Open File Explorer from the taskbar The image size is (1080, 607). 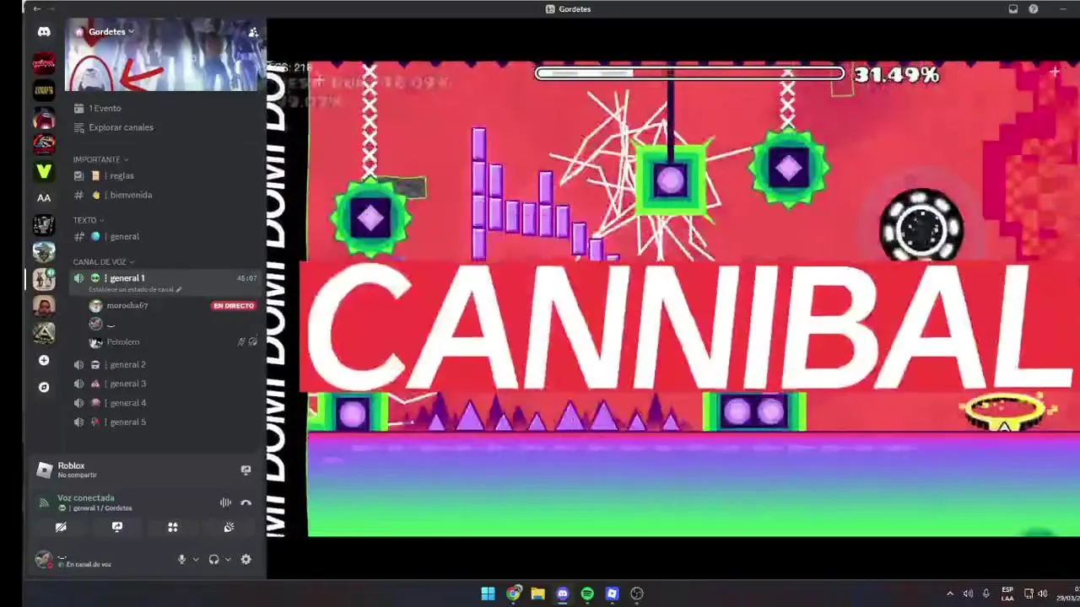tap(537, 594)
